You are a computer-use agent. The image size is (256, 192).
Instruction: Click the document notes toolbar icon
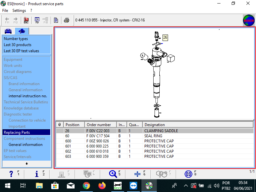(56, 20)
